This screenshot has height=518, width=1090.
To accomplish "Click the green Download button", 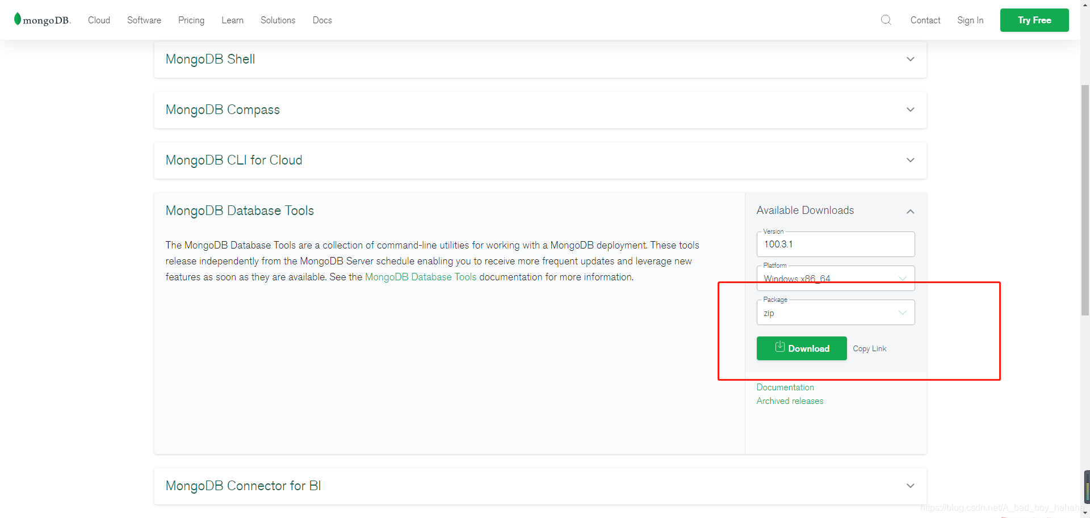I will (802, 348).
